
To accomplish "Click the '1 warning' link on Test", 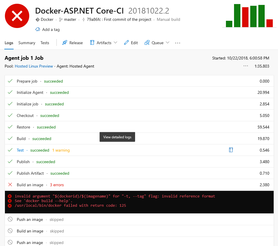I will (61, 150).
